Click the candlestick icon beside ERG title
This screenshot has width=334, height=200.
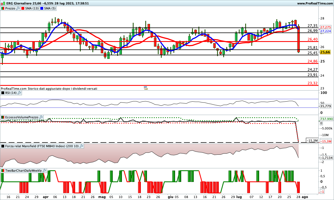click(x=3, y=3)
